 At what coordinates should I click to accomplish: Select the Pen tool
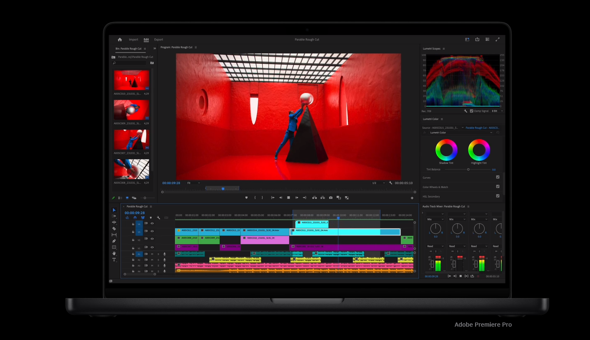(x=114, y=241)
